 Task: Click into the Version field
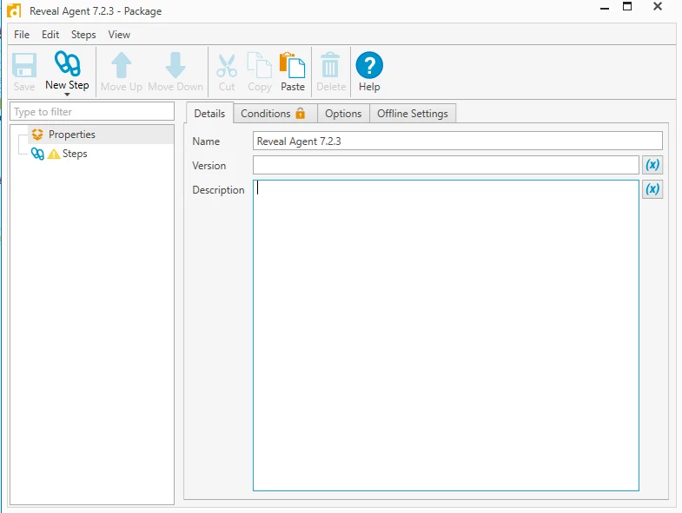point(446,165)
